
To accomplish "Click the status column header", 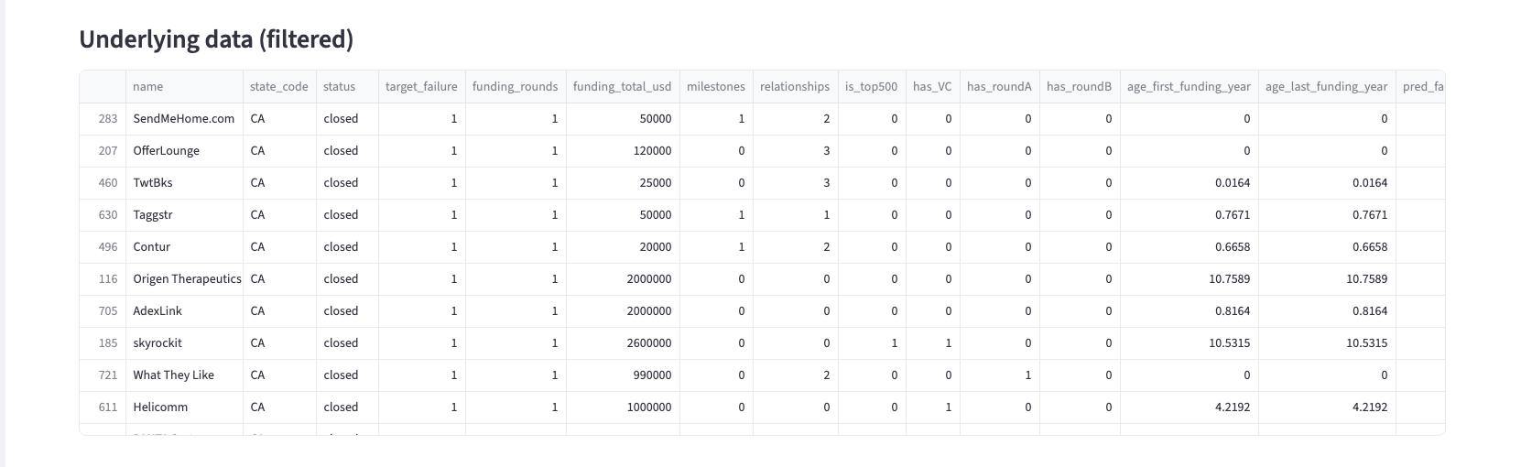I will click(x=347, y=87).
